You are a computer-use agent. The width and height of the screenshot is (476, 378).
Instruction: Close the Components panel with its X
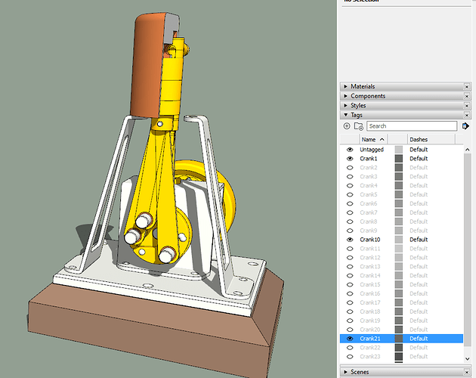[466, 97]
